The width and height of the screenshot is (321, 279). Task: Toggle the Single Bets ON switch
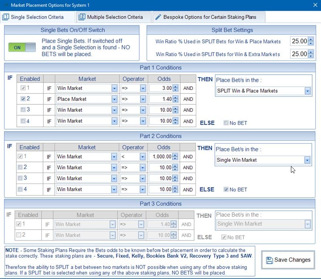[x=22, y=47]
